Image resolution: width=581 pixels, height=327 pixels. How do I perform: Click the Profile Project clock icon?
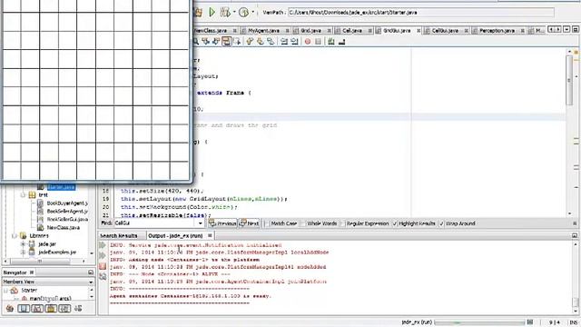[243, 12]
